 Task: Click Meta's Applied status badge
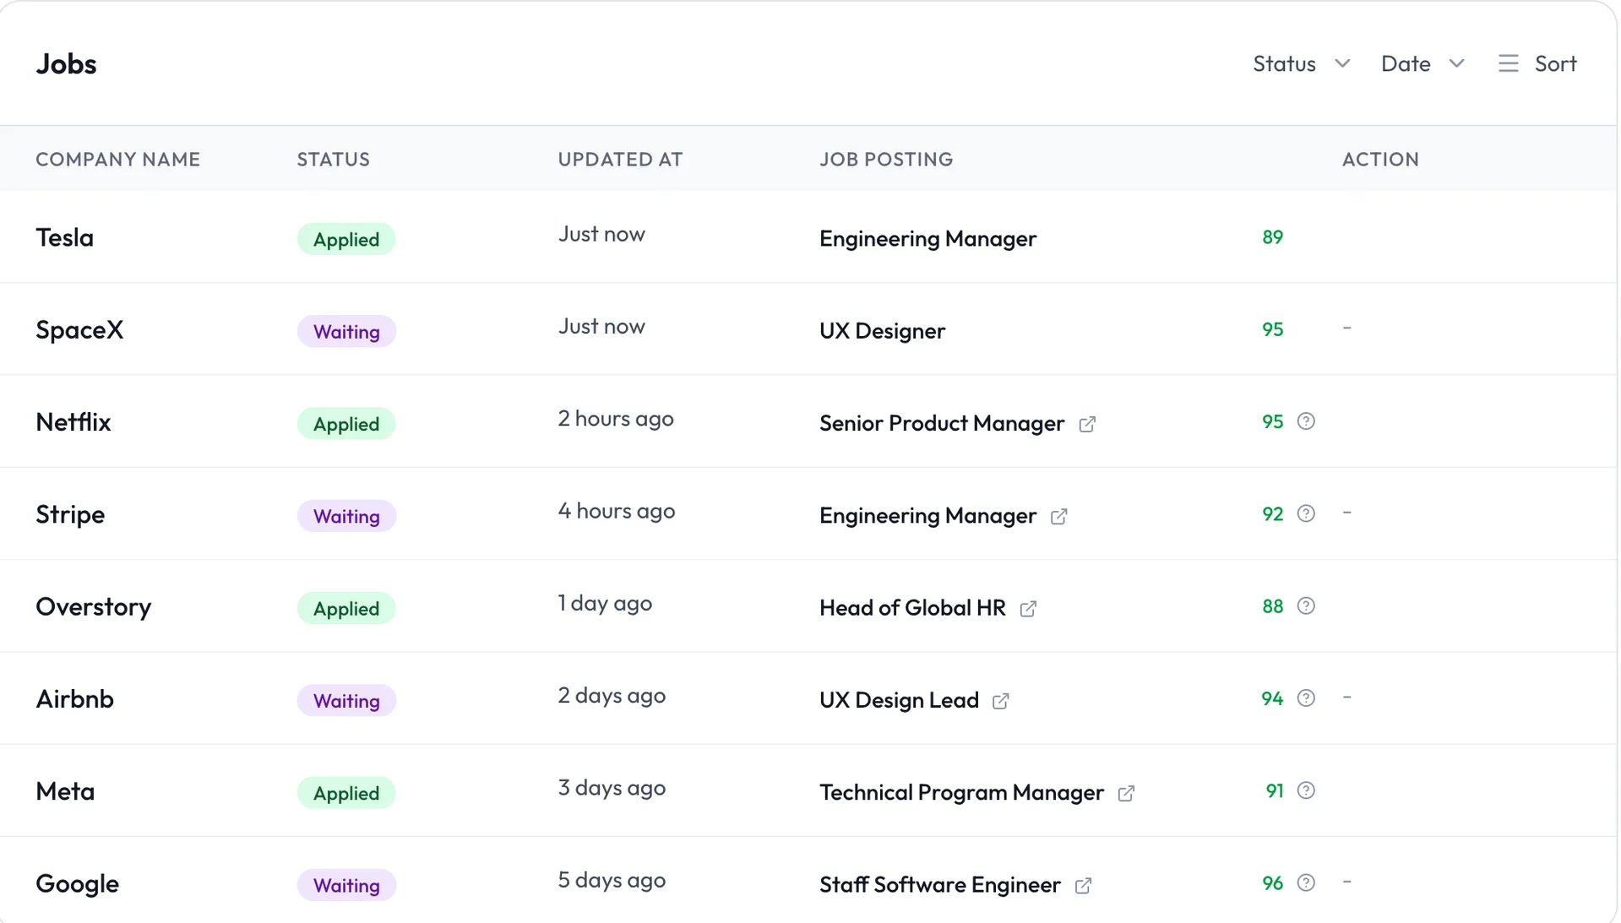(346, 793)
